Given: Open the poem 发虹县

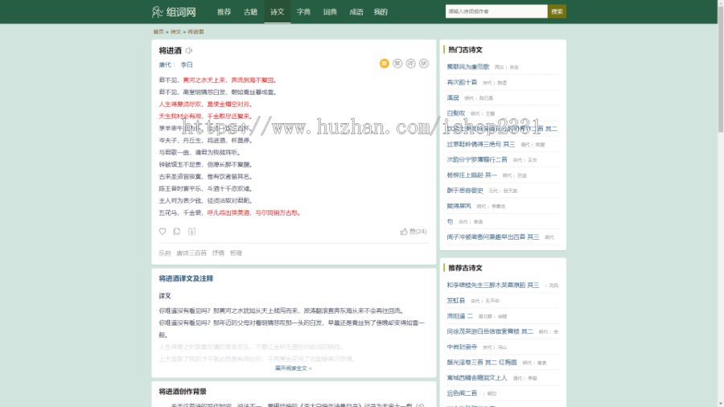Looking at the screenshot, I should point(456,300).
